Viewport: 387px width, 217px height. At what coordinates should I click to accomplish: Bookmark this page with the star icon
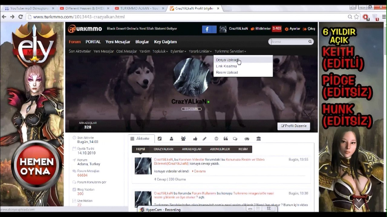[x=356, y=17]
